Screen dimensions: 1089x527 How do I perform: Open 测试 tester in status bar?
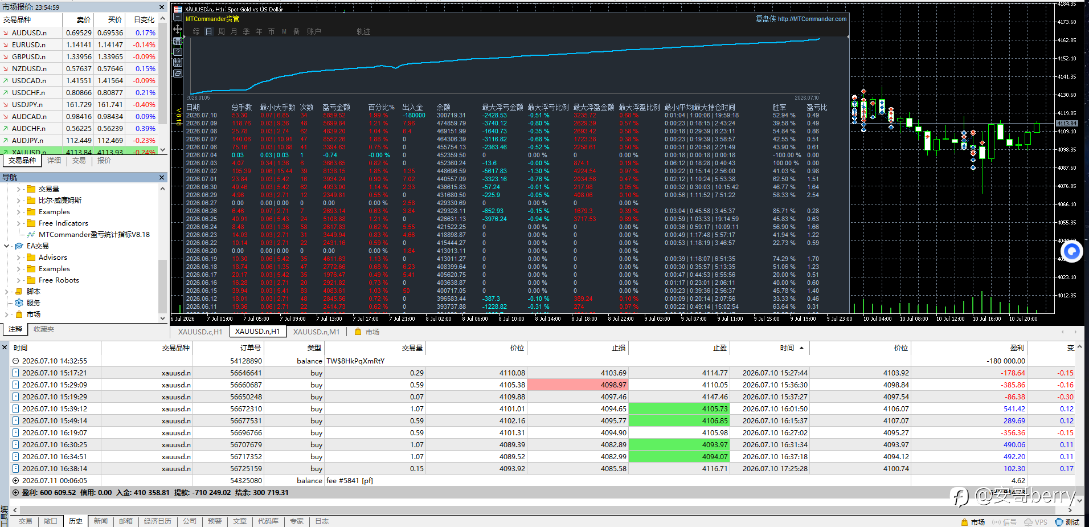[1067, 522]
